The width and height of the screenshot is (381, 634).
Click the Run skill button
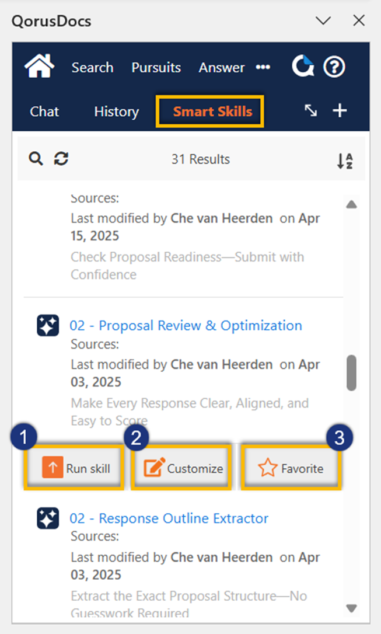[x=76, y=468]
